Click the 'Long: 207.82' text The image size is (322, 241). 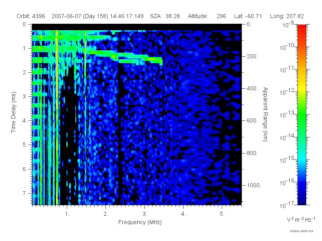[x=287, y=16]
